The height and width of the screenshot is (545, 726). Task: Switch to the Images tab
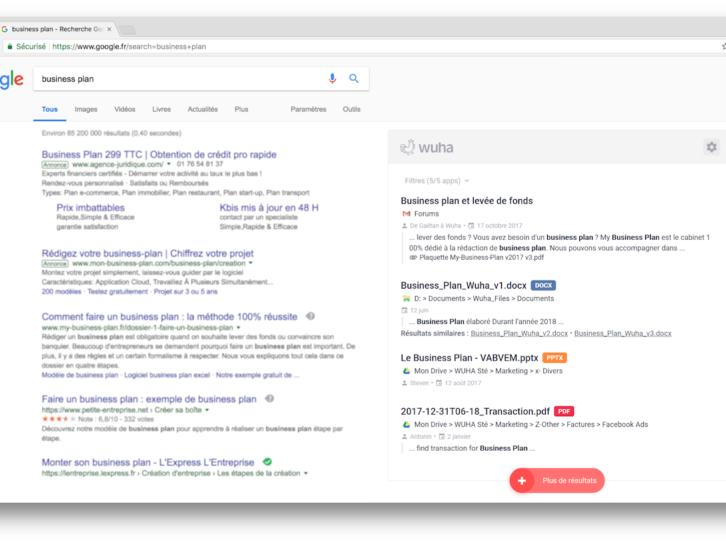[86, 110]
